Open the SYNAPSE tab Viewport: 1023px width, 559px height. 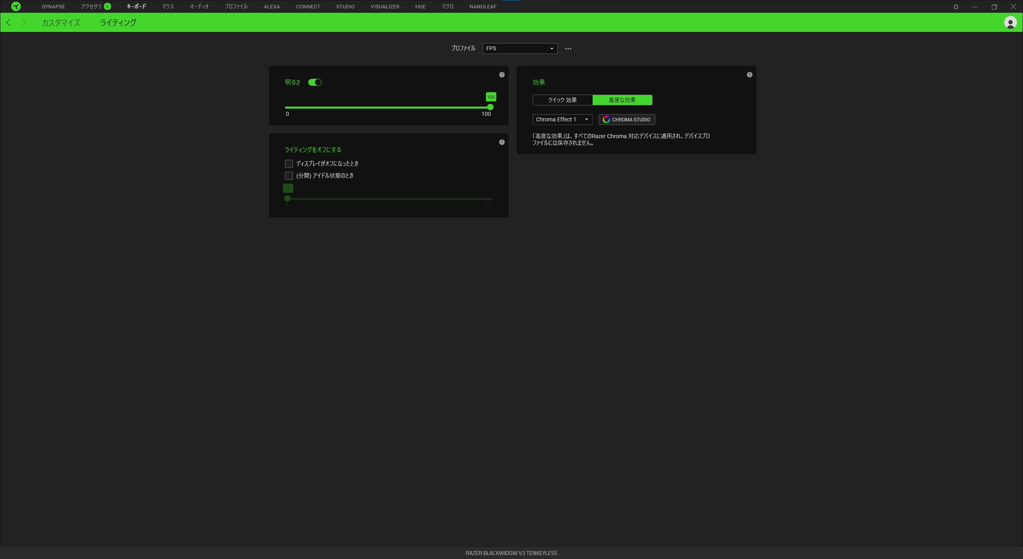pyautogui.click(x=54, y=7)
